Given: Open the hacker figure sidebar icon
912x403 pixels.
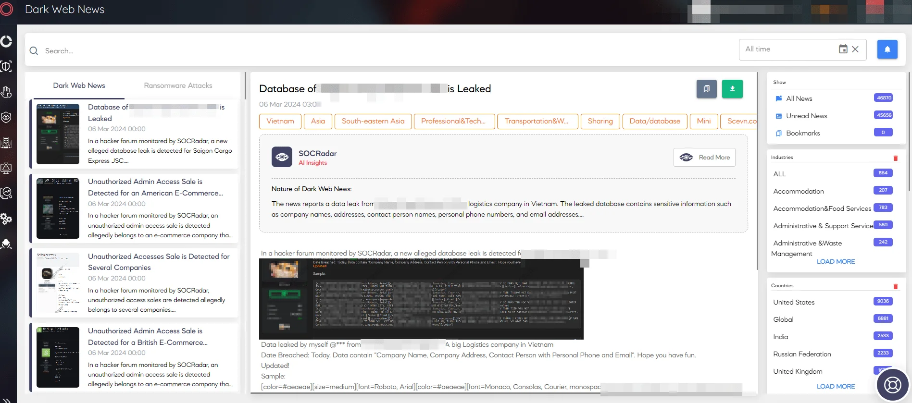Looking at the screenshot, I should coord(6,244).
